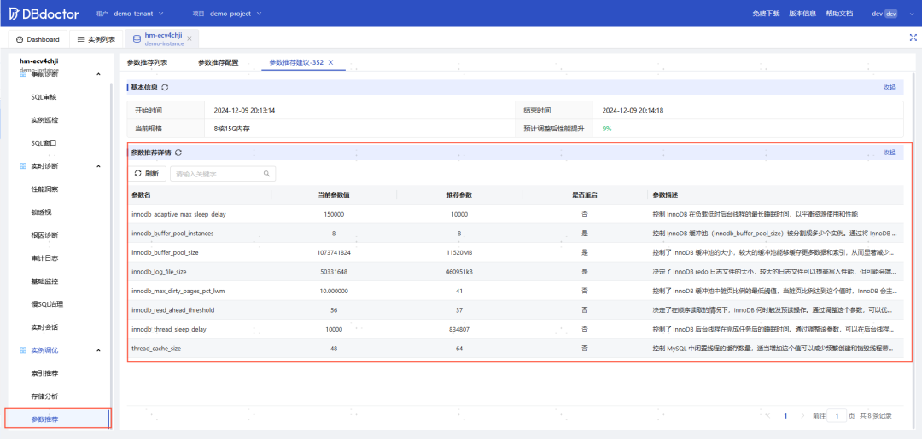Select the innodb_buffer_pool_instances row name
The image size is (922, 439).
(x=172, y=233)
